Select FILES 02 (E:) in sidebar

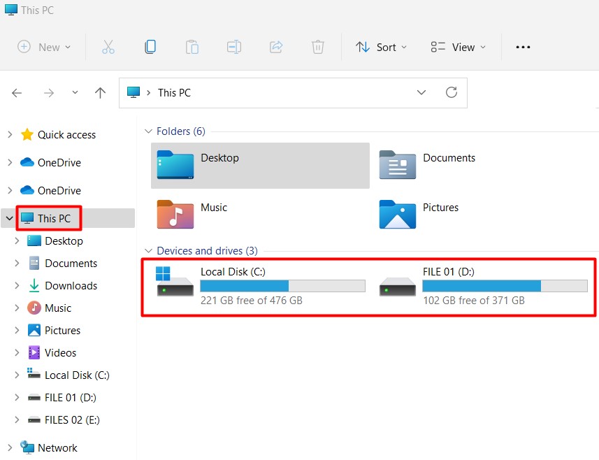click(73, 420)
